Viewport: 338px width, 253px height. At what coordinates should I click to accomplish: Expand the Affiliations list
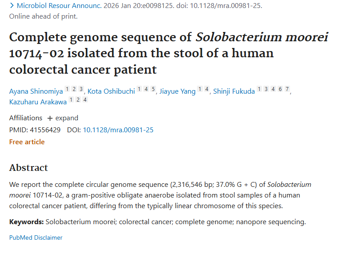point(63,118)
